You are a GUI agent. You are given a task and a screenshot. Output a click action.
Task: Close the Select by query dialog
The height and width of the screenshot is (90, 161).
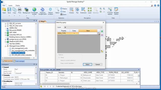pyautogui.click(x=103, y=22)
